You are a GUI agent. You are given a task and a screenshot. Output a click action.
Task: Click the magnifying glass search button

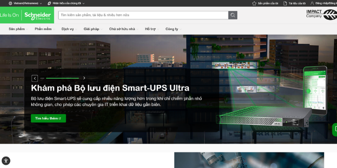tap(233, 15)
